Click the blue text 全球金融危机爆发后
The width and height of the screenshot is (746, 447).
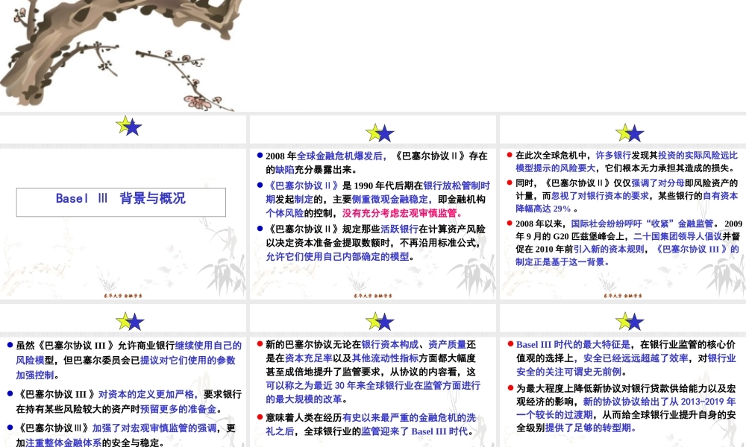(x=339, y=156)
